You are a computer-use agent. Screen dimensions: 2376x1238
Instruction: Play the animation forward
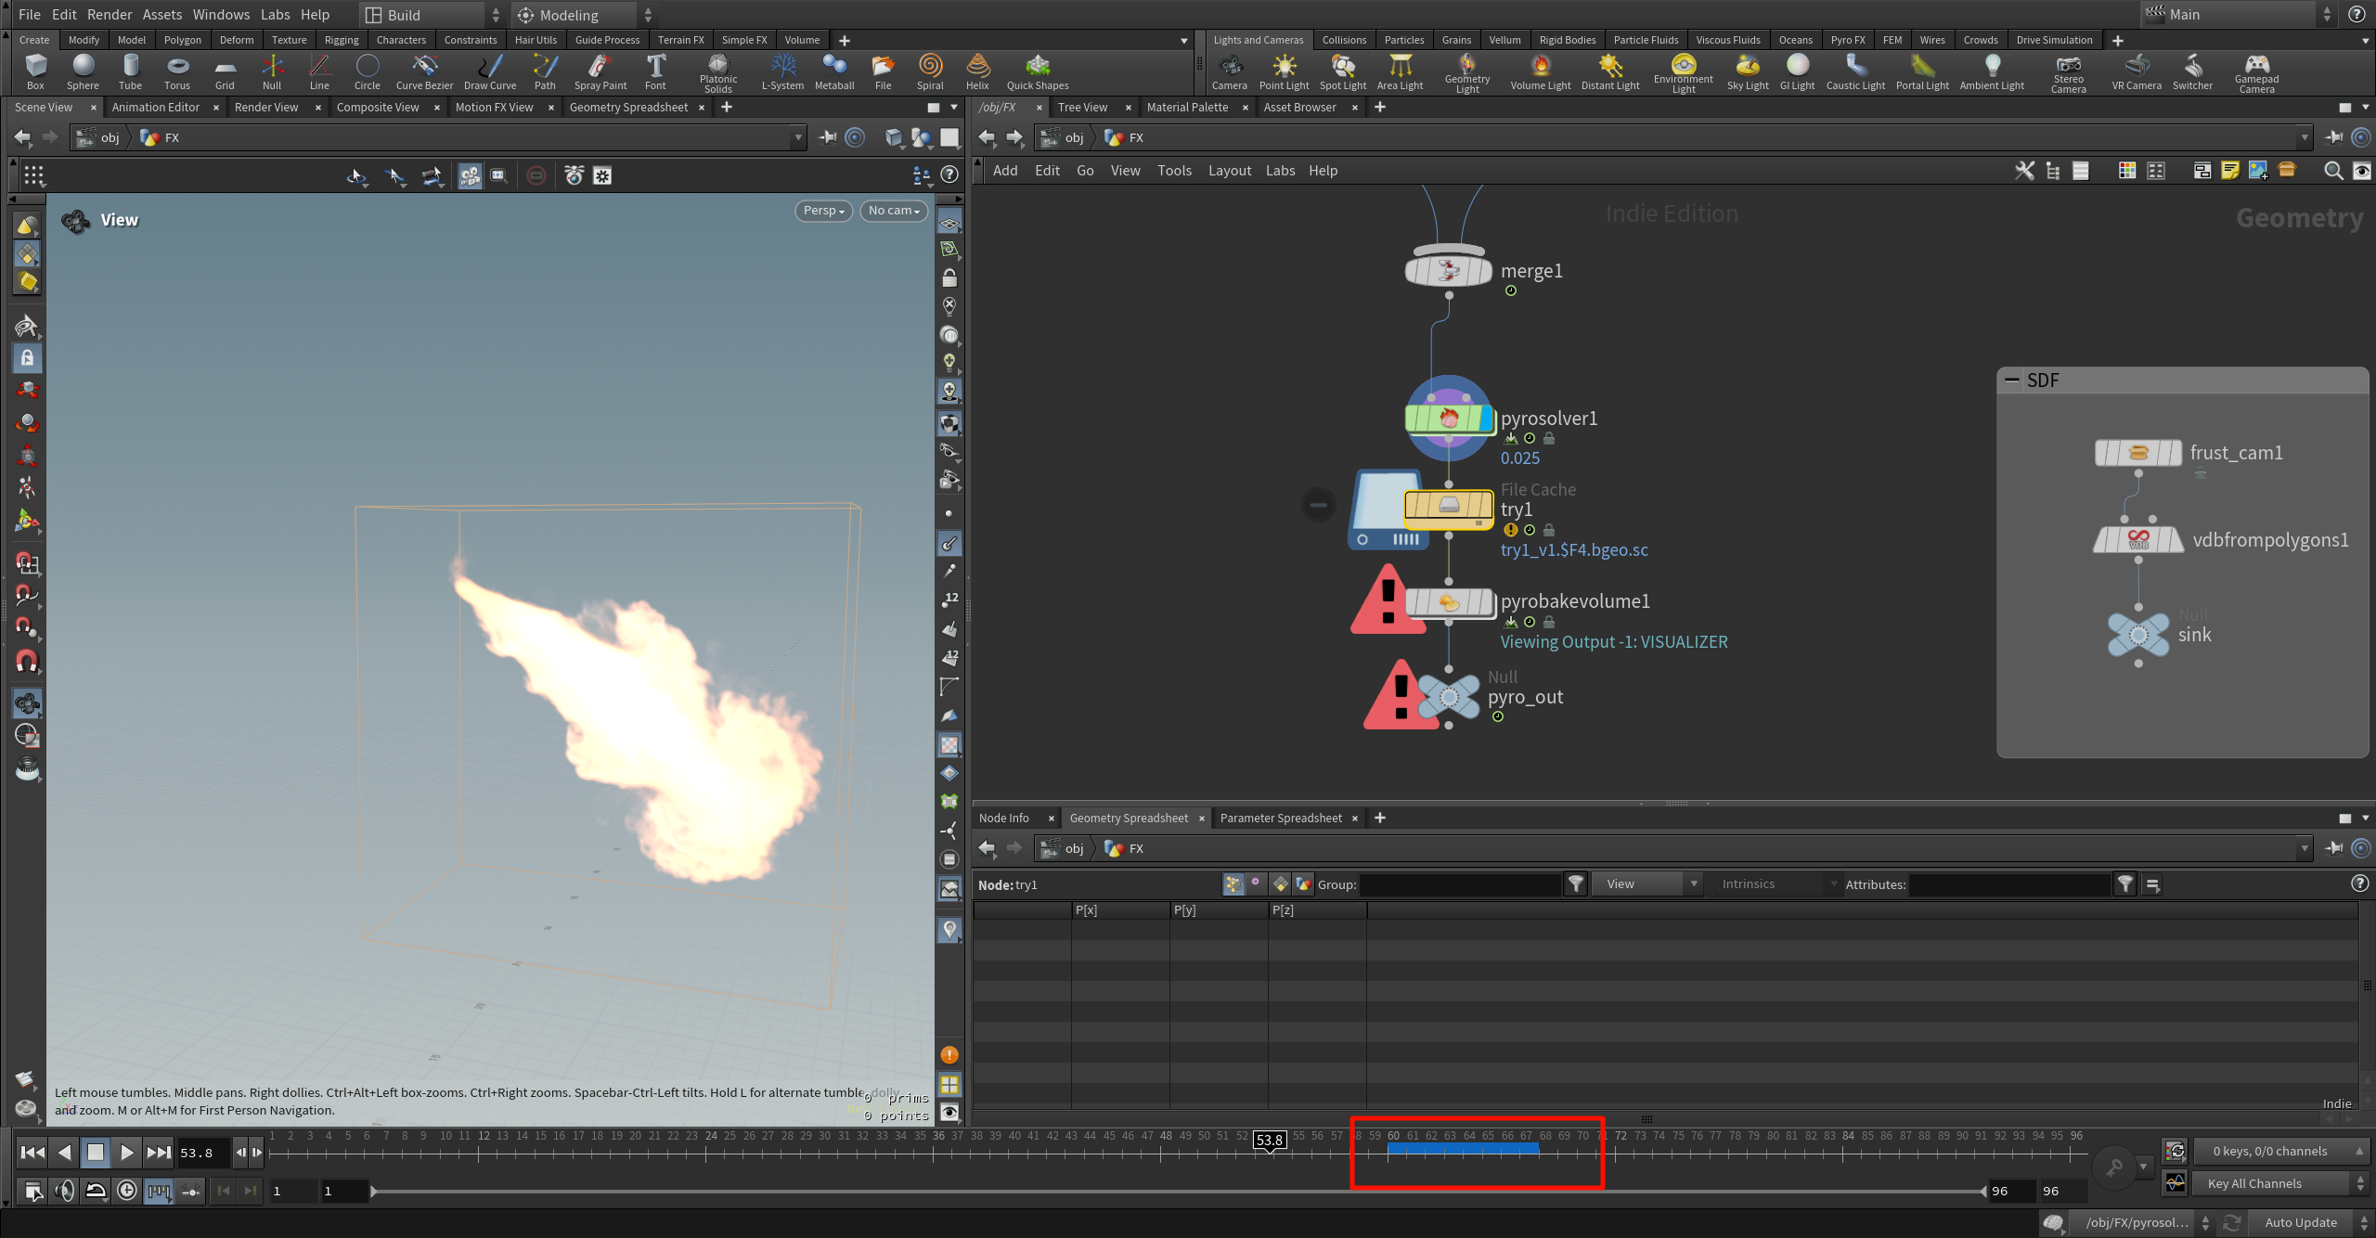127,1153
